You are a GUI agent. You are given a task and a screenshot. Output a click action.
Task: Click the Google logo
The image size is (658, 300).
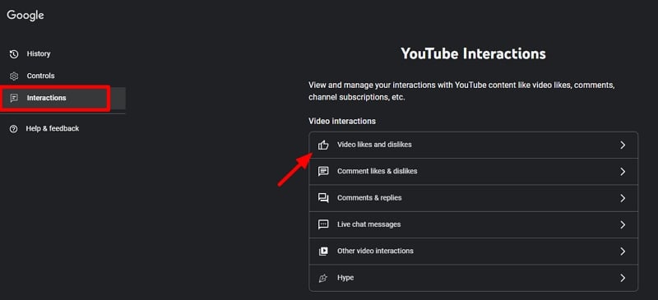coord(25,15)
